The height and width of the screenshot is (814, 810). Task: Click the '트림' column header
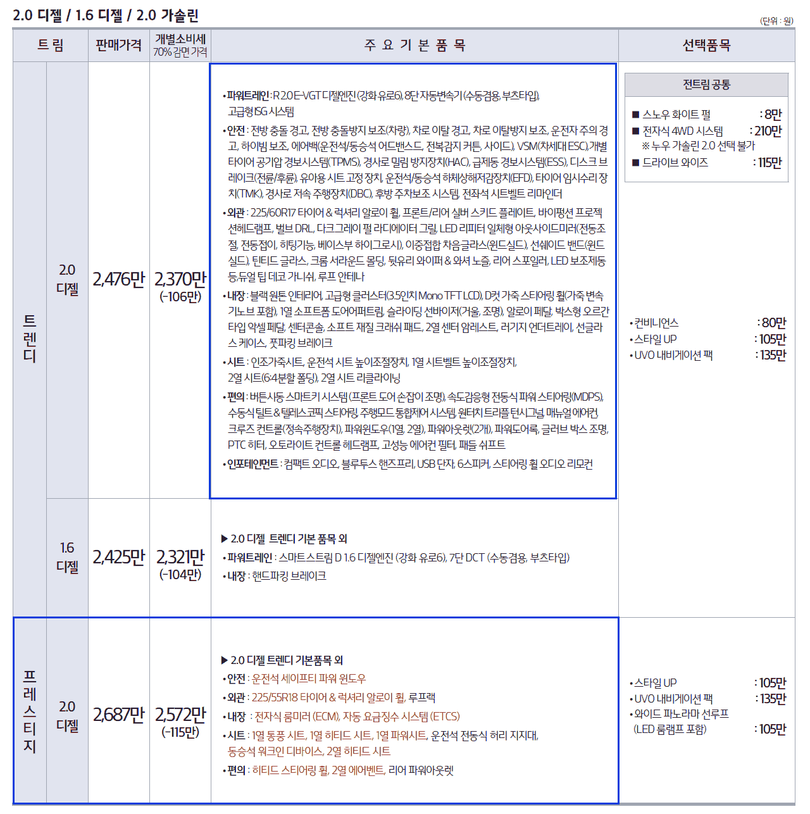51,45
